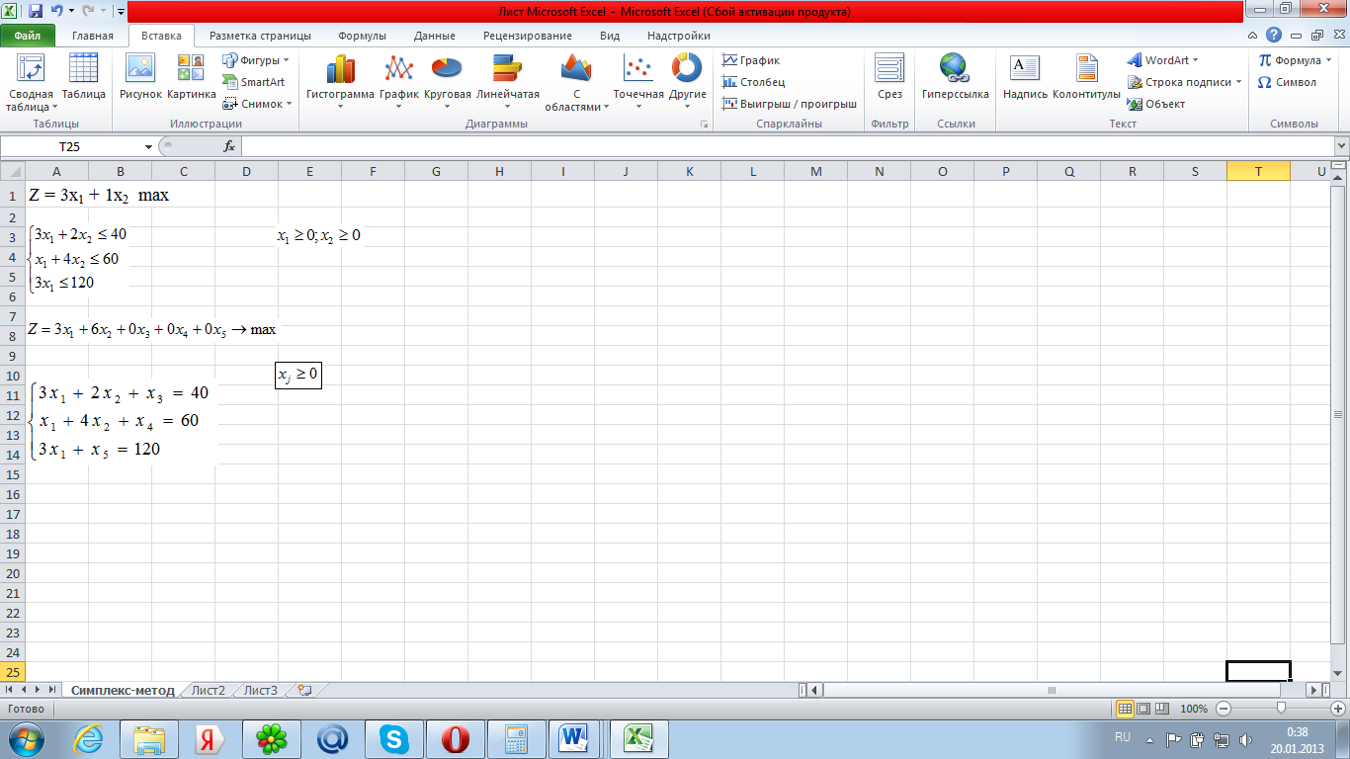Image resolution: width=1350 pixels, height=759 pixels.
Task: Insert a PivotTable (Сводная таблица)
Action: pyautogui.click(x=31, y=83)
